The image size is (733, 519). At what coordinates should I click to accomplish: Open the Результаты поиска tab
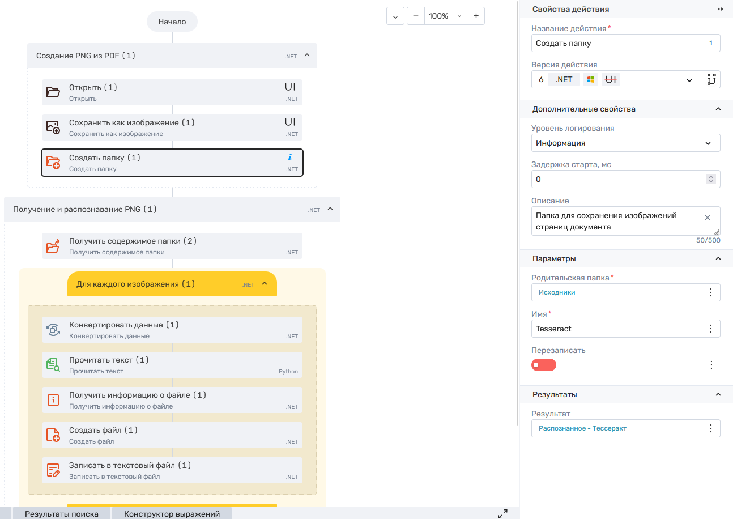pos(61,514)
